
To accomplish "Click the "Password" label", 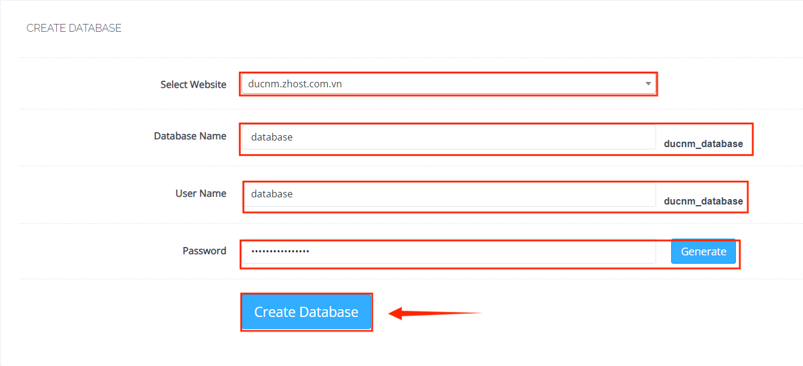I will coord(204,251).
